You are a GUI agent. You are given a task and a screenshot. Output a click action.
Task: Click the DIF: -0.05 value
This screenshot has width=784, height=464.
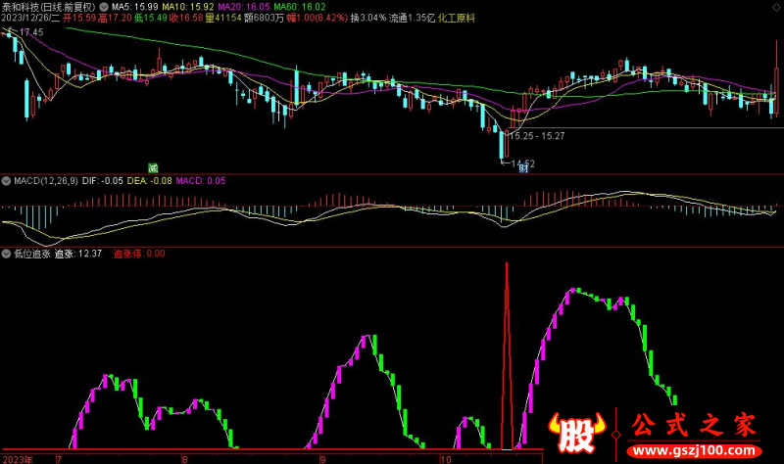tap(103, 181)
